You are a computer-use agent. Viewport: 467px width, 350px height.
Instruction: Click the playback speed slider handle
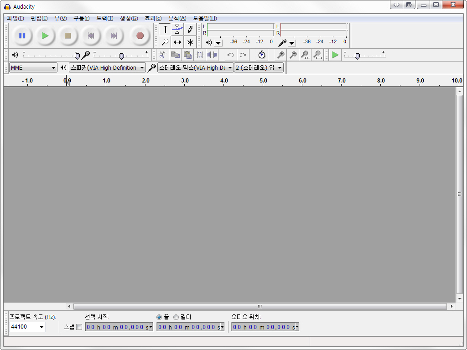click(x=357, y=56)
